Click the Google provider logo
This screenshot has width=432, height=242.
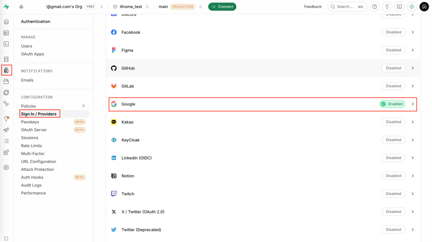pyautogui.click(x=114, y=104)
